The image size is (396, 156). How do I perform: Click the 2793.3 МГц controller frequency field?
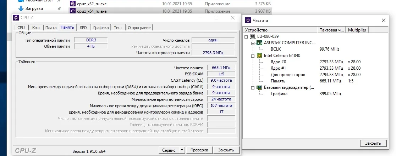click(x=213, y=53)
